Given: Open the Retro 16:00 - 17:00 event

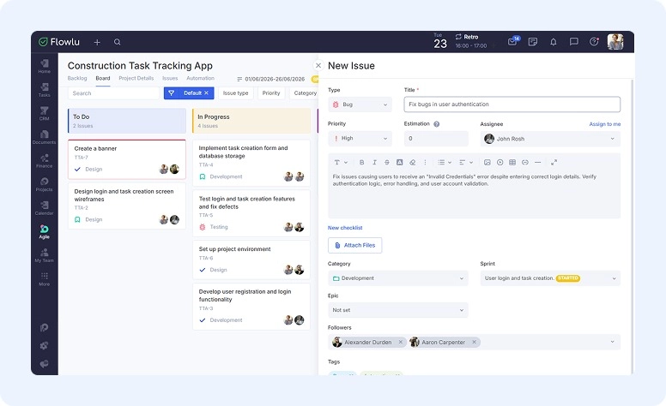Looking at the screenshot, I should tap(471, 41).
